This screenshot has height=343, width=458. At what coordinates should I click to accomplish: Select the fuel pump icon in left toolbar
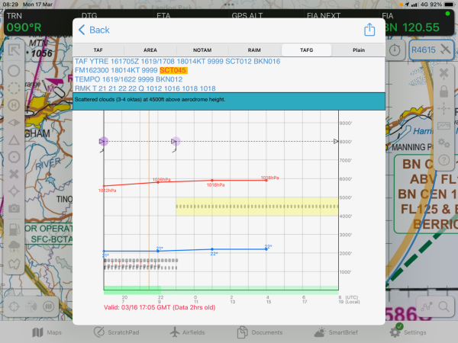(x=14, y=227)
